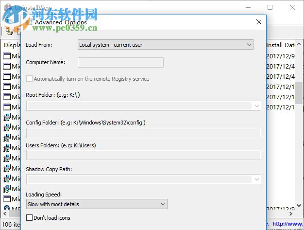Screen dimensions: 304x230
Task: Click the uninstall toolbar icon in UninstallView
Action: tap(9, 31)
